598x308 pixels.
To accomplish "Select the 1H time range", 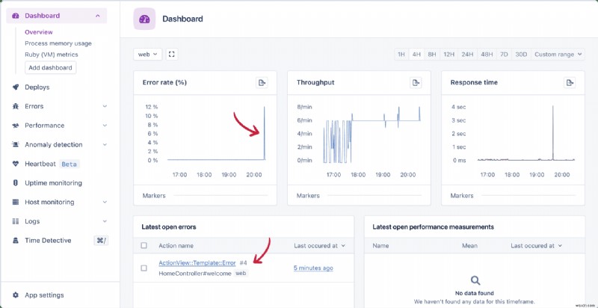I will point(401,54).
